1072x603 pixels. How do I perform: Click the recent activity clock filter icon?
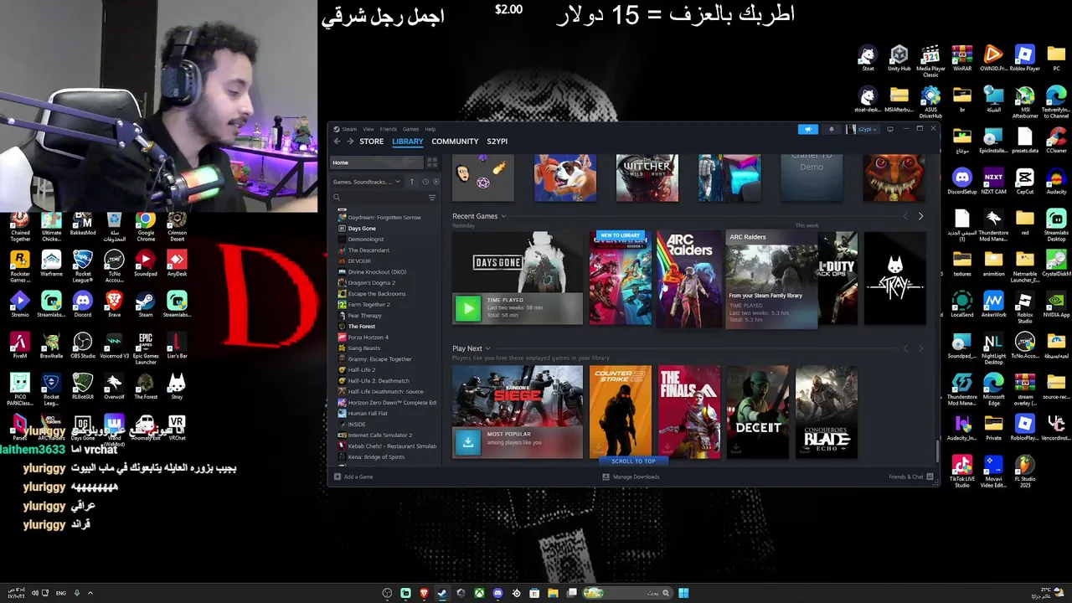(425, 182)
